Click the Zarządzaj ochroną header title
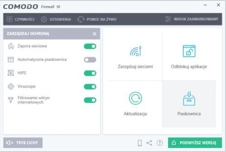 click(28, 34)
